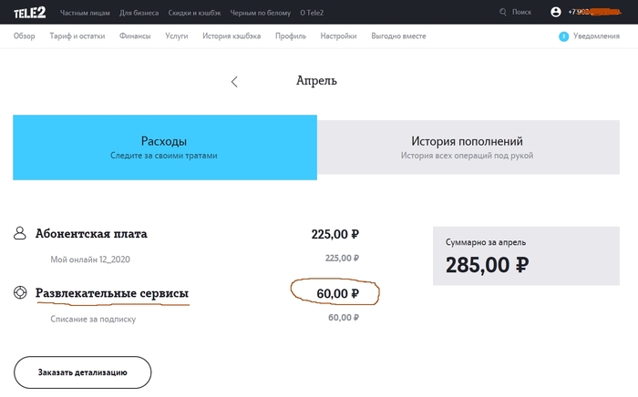This screenshot has width=638, height=397.
Task: Expand Развлекательные сервисы expense row
Action: click(112, 293)
